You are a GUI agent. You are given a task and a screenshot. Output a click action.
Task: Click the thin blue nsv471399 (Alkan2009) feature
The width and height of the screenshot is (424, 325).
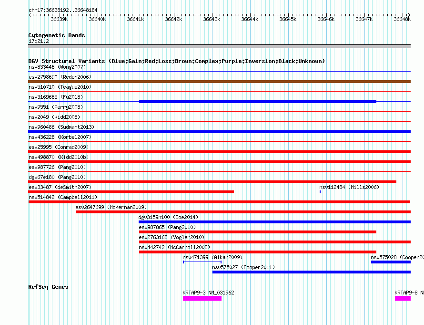click(x=202, y=262)
